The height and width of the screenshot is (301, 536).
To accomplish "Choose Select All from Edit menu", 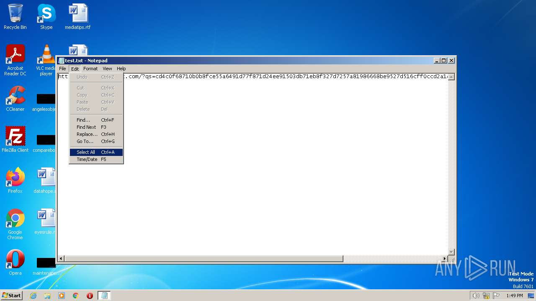I will tap(96, 152).
